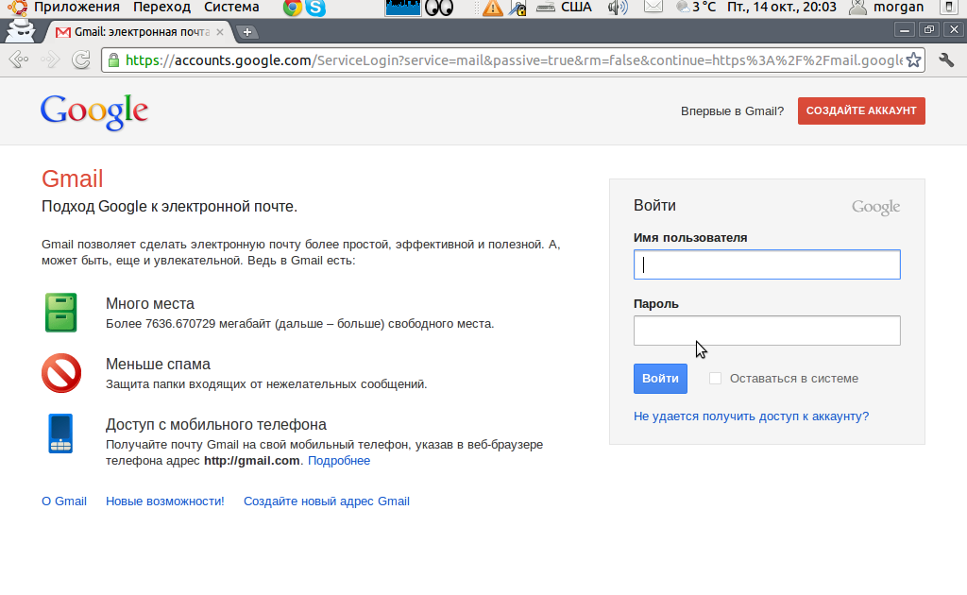
Task: Click the Ubuntu logo in the top panel
Action: click(17, 8)
